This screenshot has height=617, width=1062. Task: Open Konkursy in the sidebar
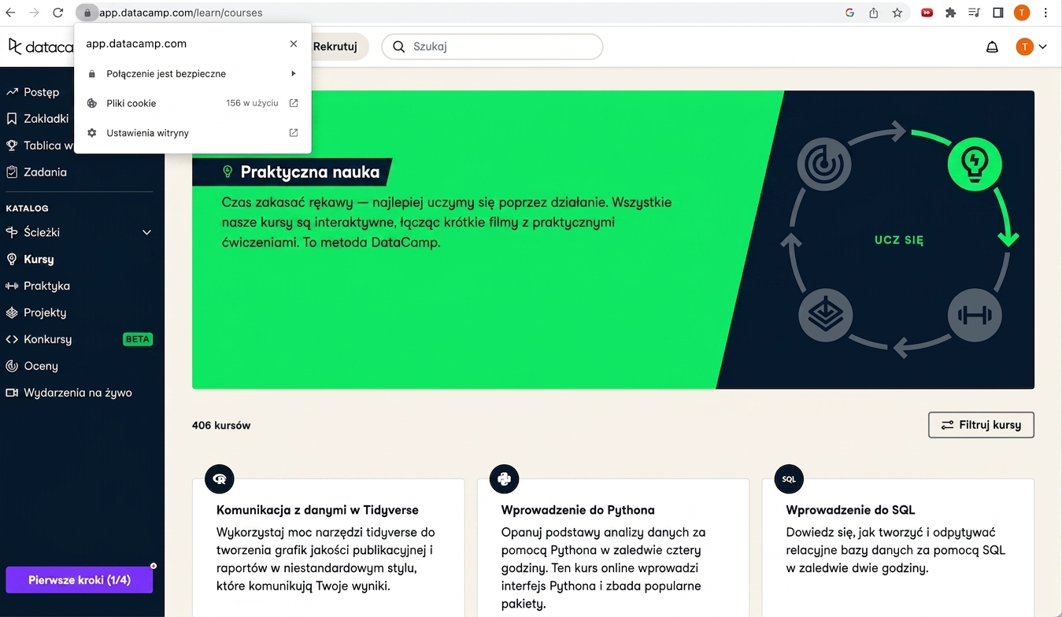click(x=47, y=339)
